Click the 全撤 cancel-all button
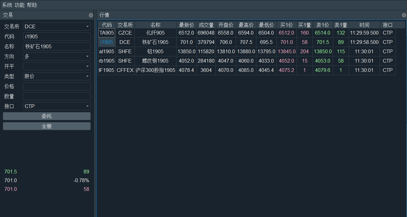This screenshot has height=217, width=407. tap(46, 125)
